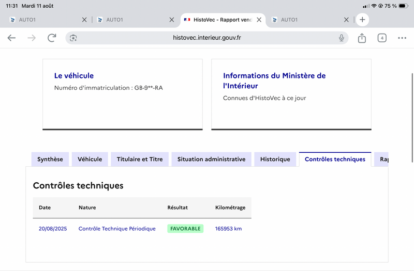
Task: Tap the Wi-Fi icon in status bar
Action: coord(374,6)
